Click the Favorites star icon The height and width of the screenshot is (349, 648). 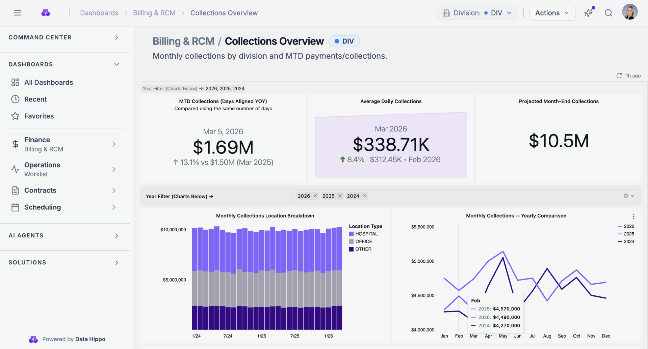15,116
